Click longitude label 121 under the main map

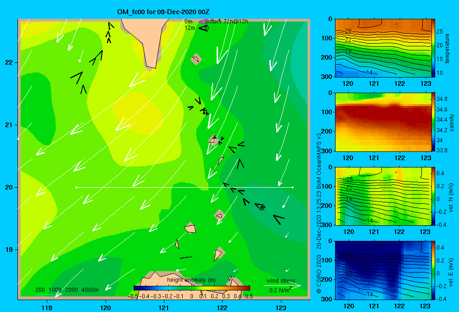(x=164, y=307)
